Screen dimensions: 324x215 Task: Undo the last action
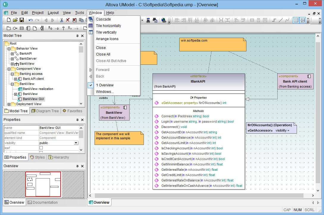[31, 20]
